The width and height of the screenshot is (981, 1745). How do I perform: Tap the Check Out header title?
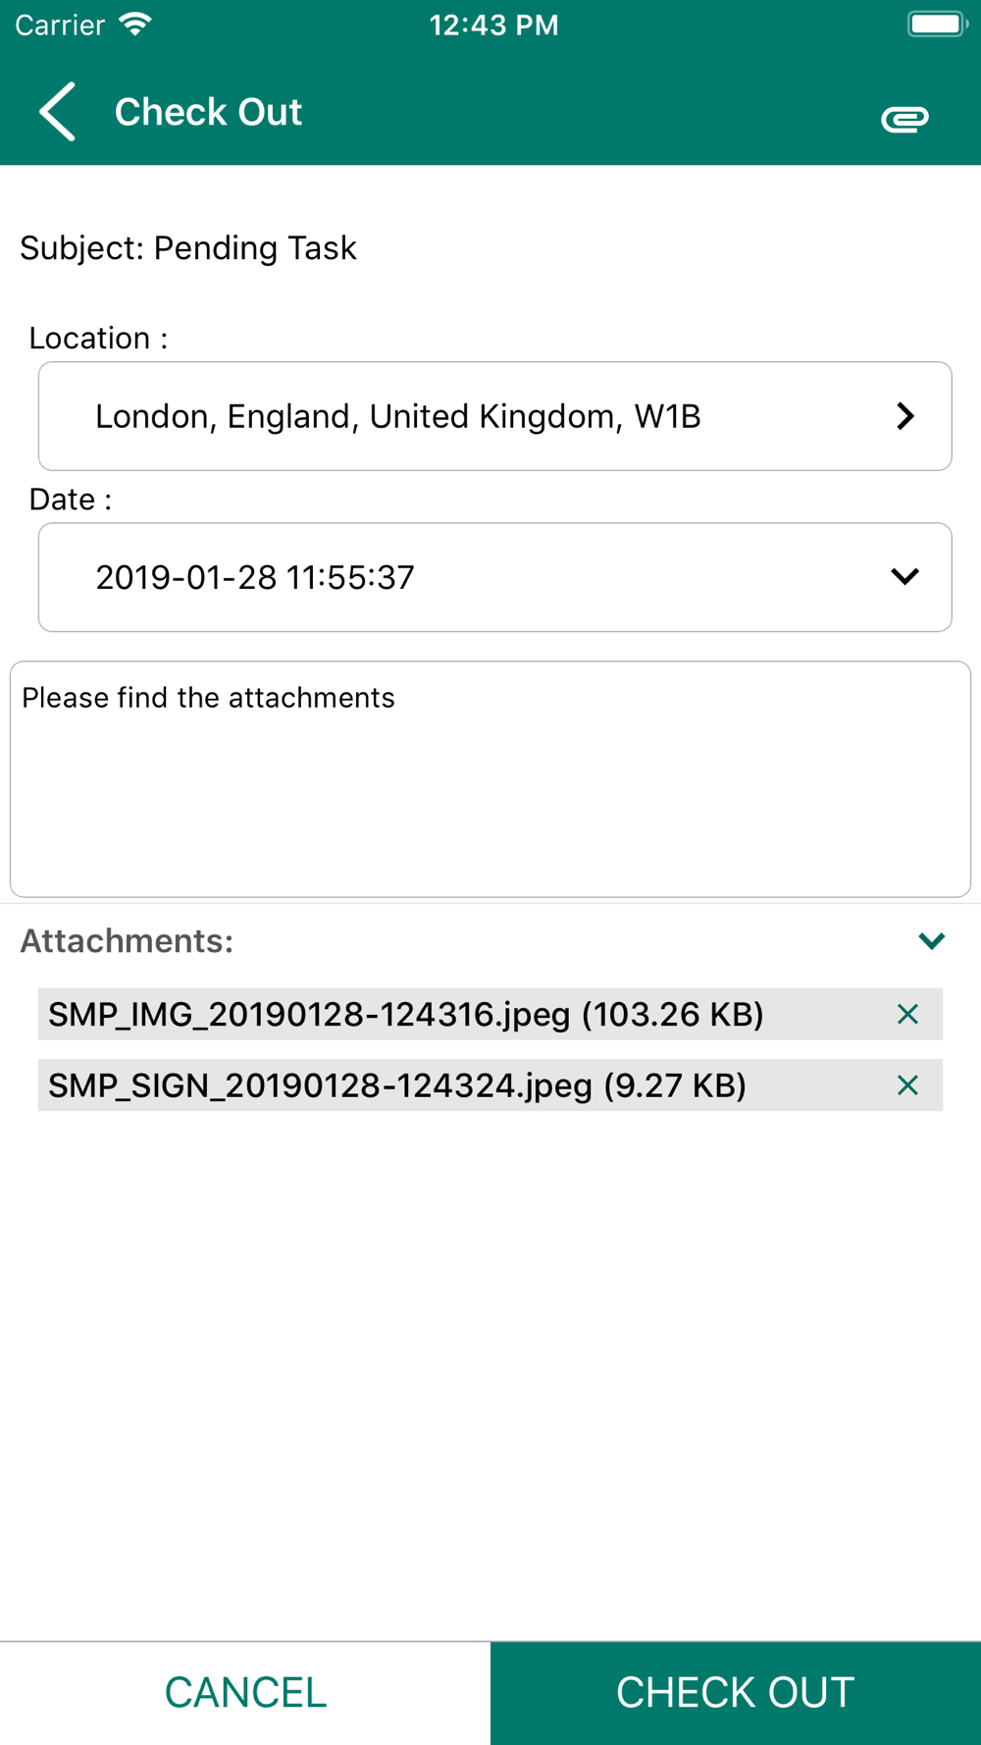click(x=208, y=112)
